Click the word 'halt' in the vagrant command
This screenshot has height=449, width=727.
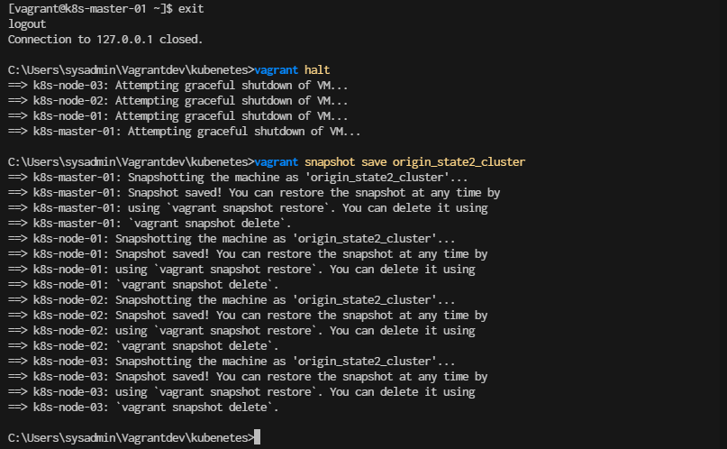click(x=317, y=70)
